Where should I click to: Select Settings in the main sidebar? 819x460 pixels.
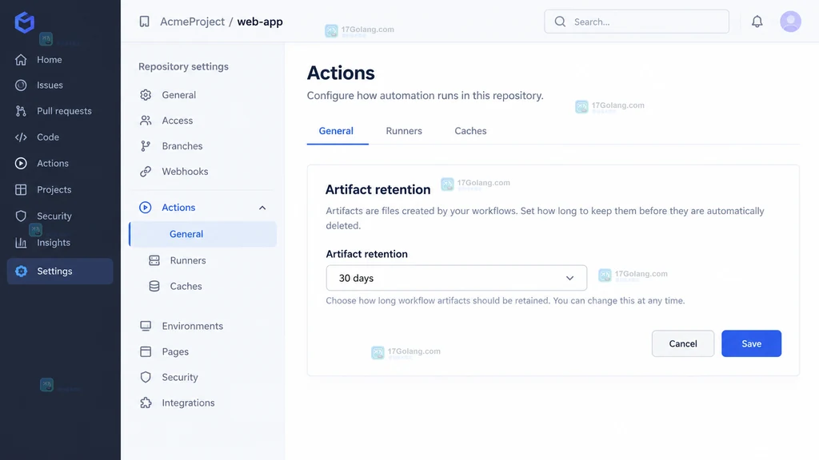click(60, 272)
